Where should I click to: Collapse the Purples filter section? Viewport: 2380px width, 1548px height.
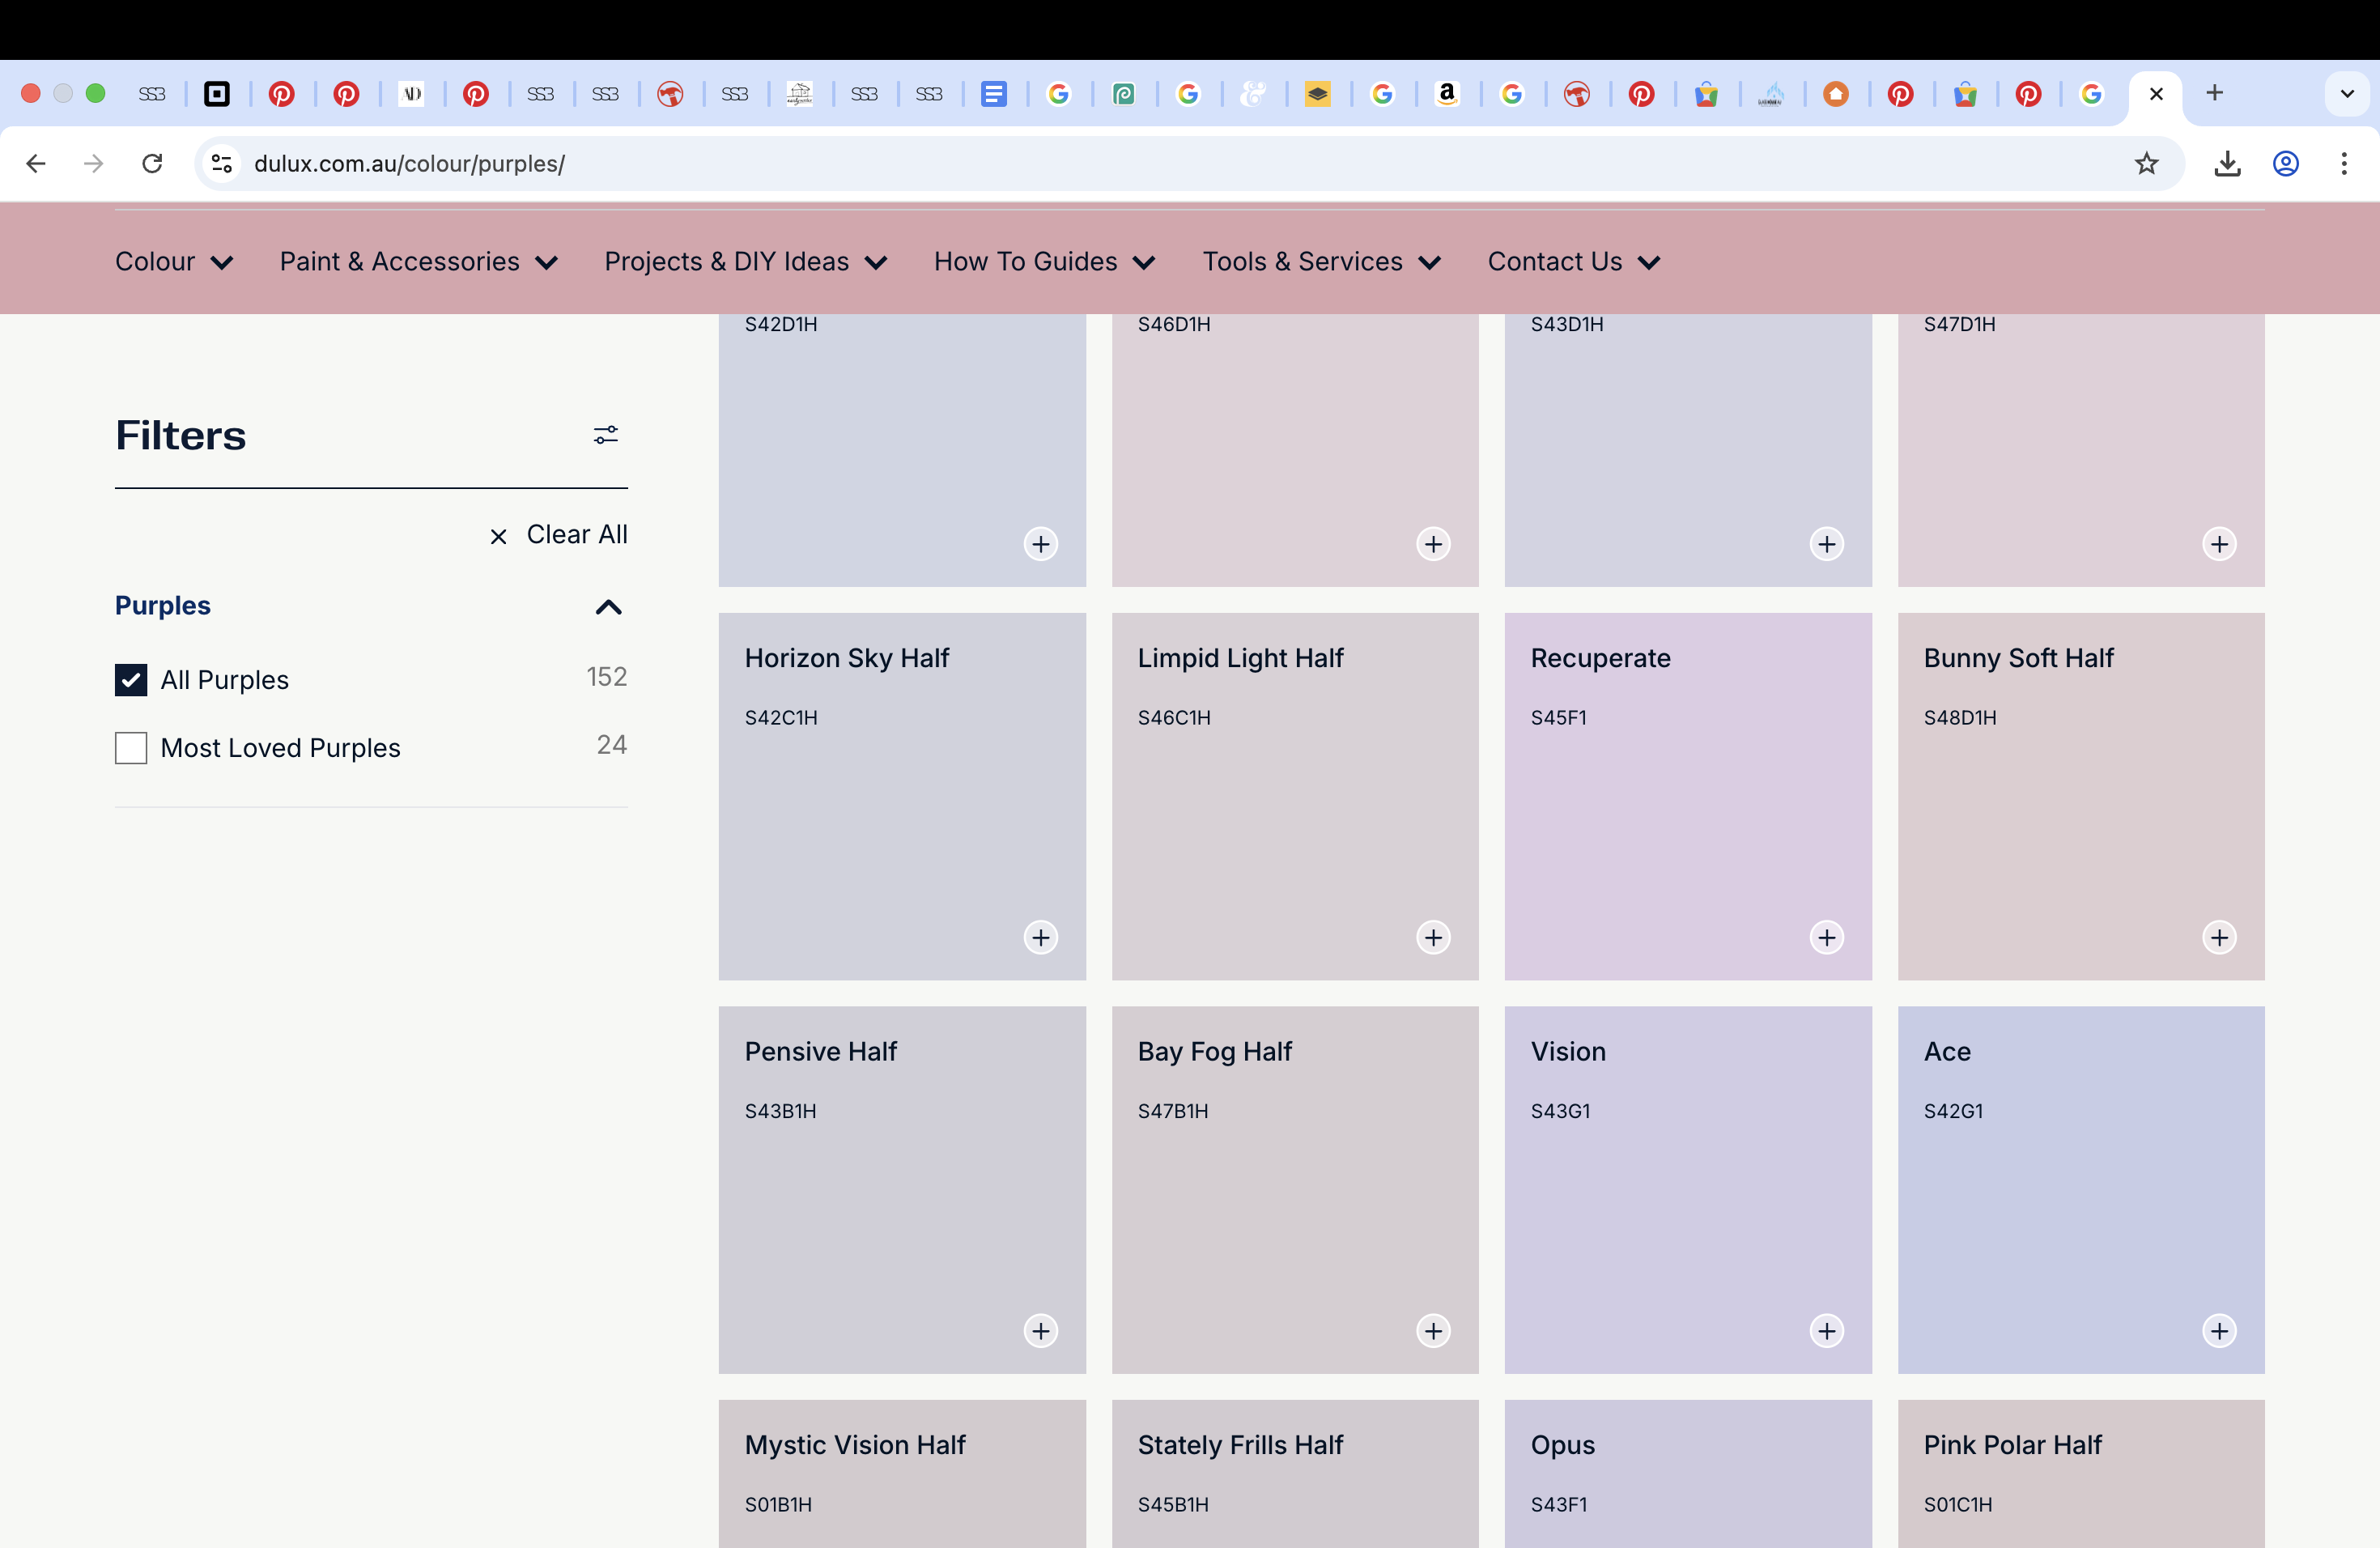(608, 607)
